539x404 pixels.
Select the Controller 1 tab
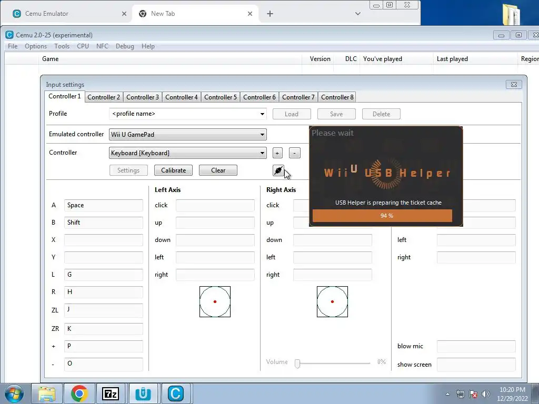click(x=65, y=97)
